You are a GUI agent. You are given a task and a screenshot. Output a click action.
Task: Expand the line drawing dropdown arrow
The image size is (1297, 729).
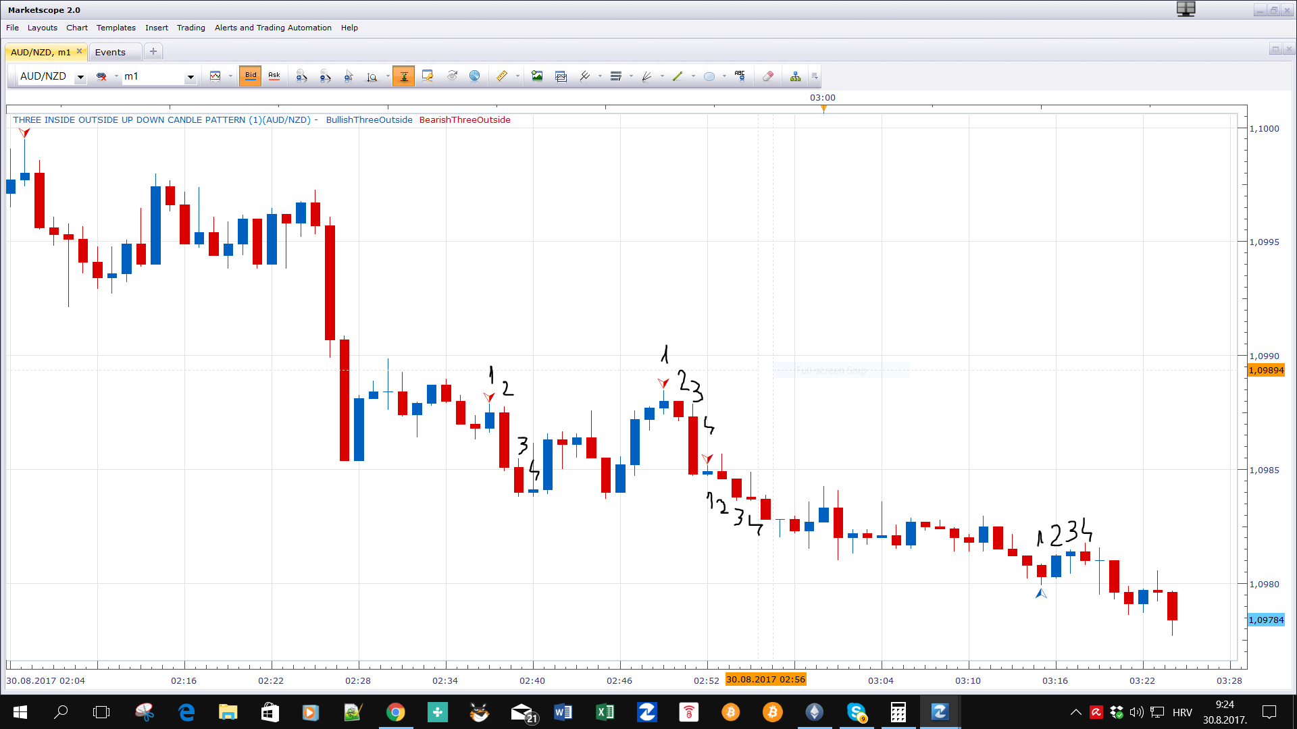[x=693, y=76]
